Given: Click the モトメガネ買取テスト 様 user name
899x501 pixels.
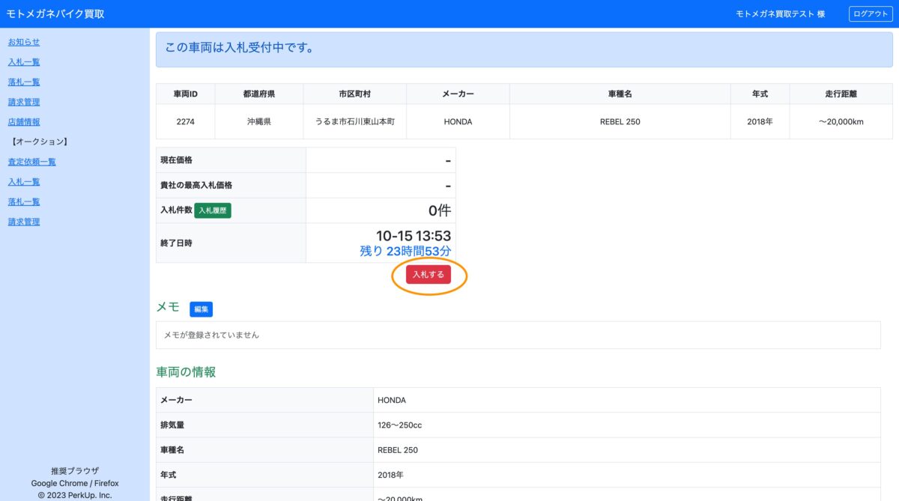Looking at the screenshot, I should pos(780,14).
